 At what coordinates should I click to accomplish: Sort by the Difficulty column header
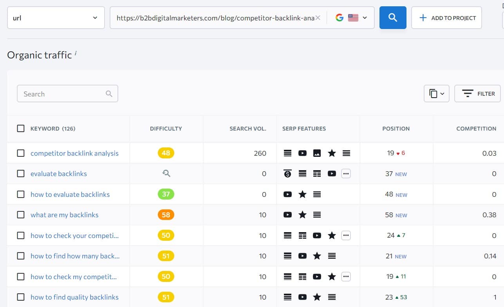(x=166, y=129)
